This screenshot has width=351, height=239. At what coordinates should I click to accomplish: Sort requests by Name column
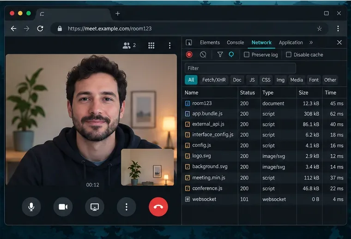point(210,93)
